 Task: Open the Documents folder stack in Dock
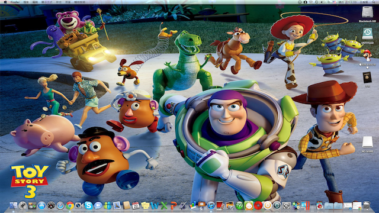[338, 205]
